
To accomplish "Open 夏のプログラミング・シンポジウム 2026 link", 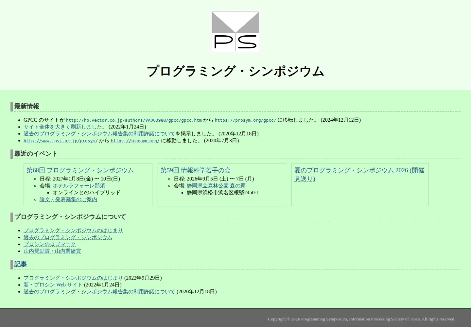I will (359, 175).
